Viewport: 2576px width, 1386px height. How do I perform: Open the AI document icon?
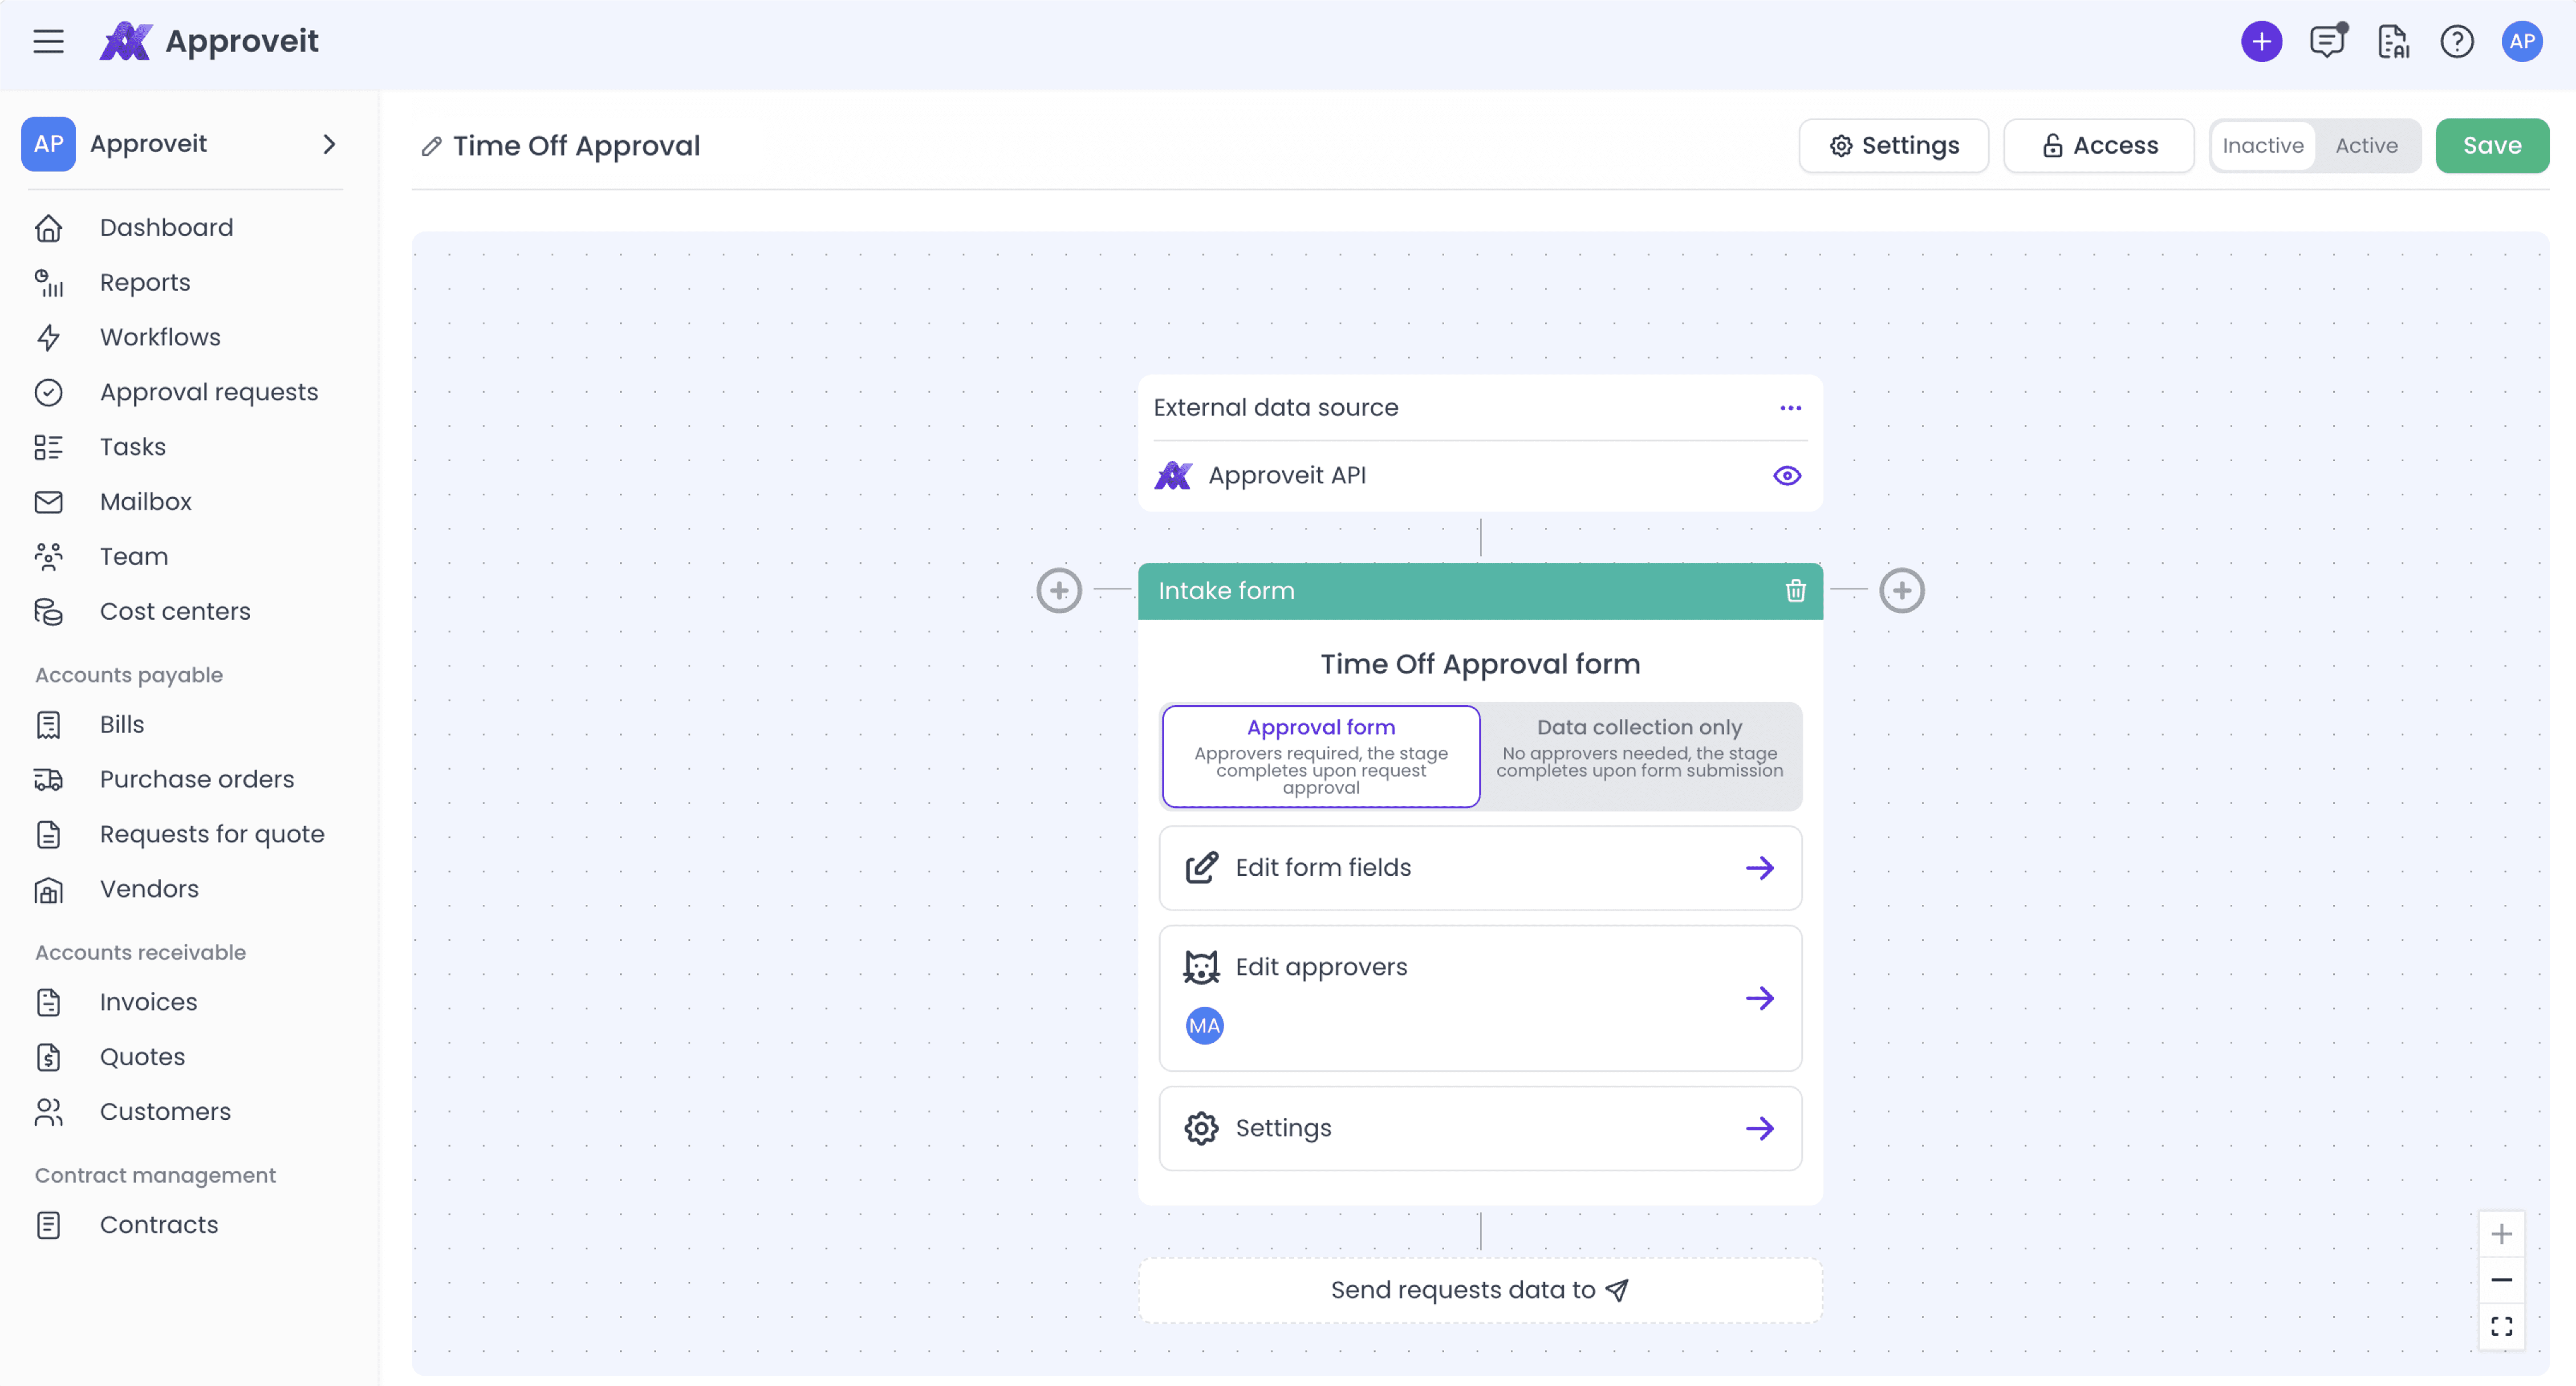(x=2392, y=41)
